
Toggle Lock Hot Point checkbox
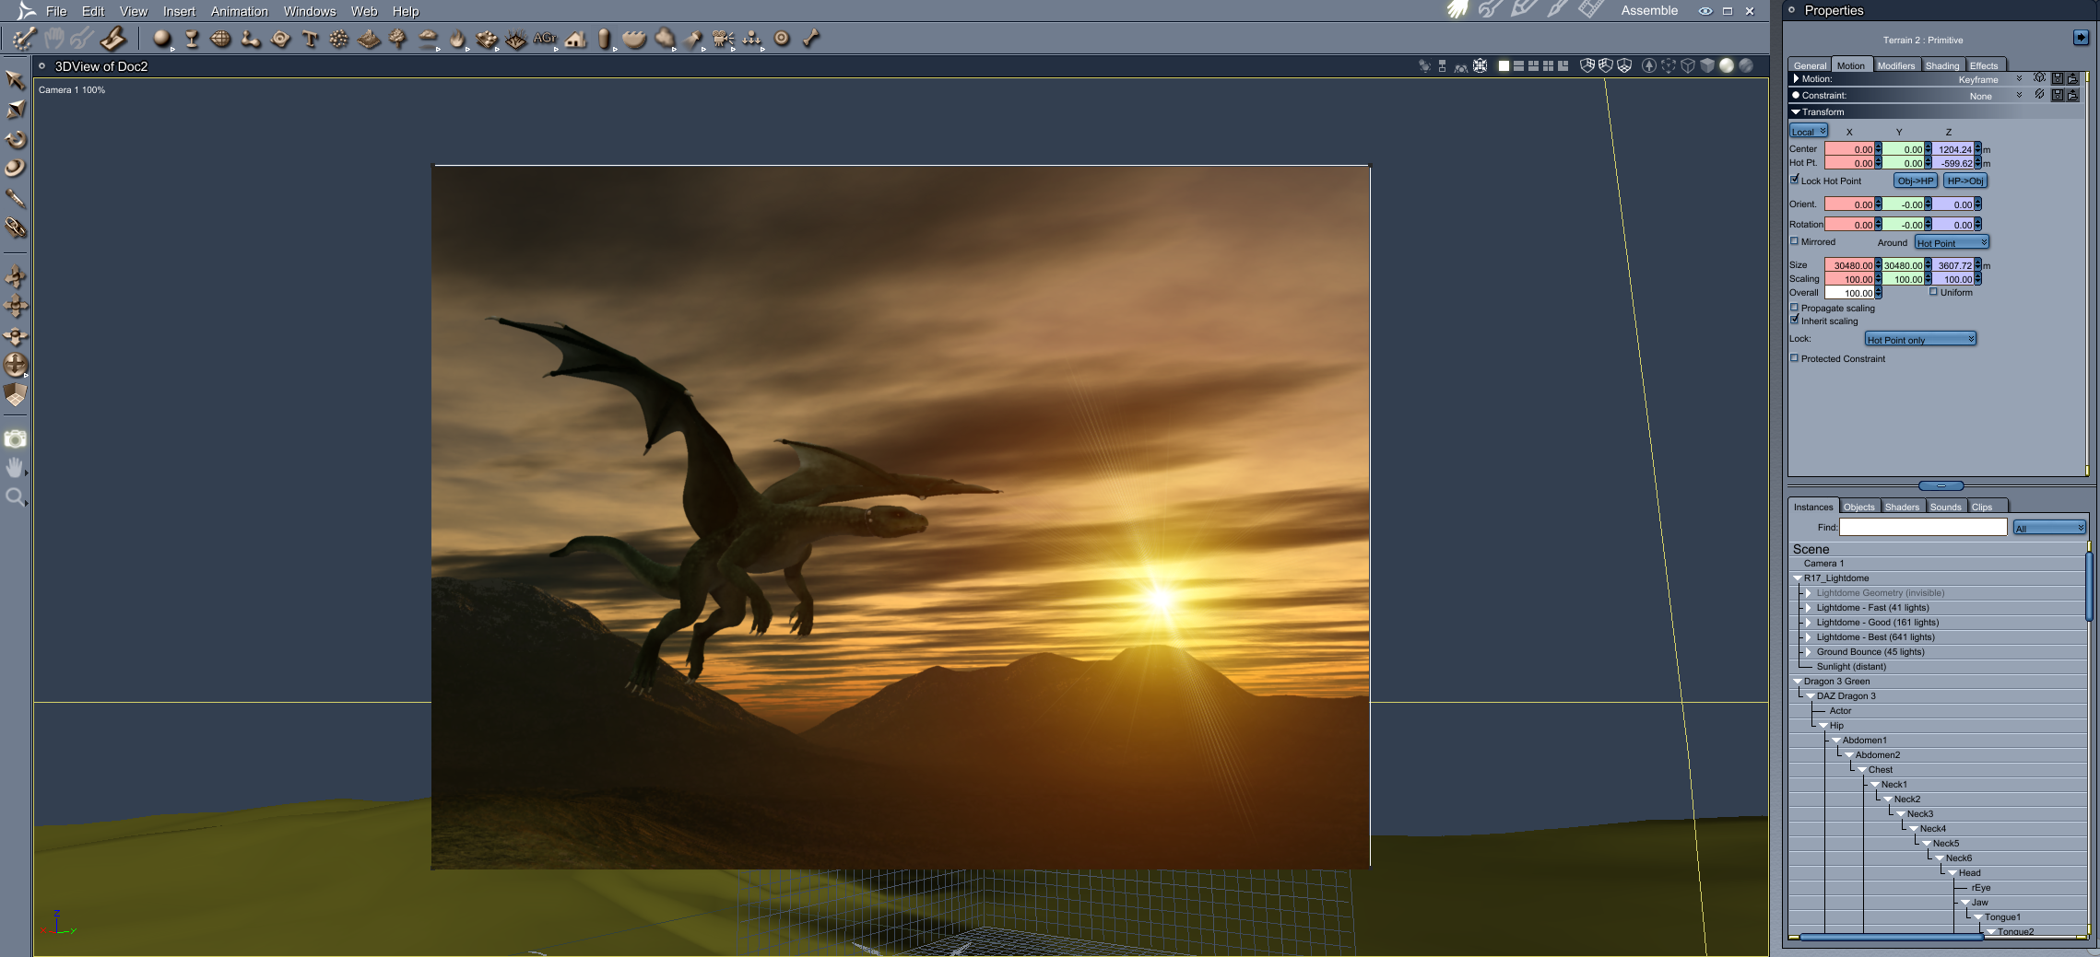(x=1795, y=180)
